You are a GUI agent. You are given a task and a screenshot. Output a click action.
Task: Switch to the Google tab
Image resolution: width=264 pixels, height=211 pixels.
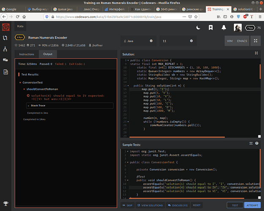click(13, 9)
